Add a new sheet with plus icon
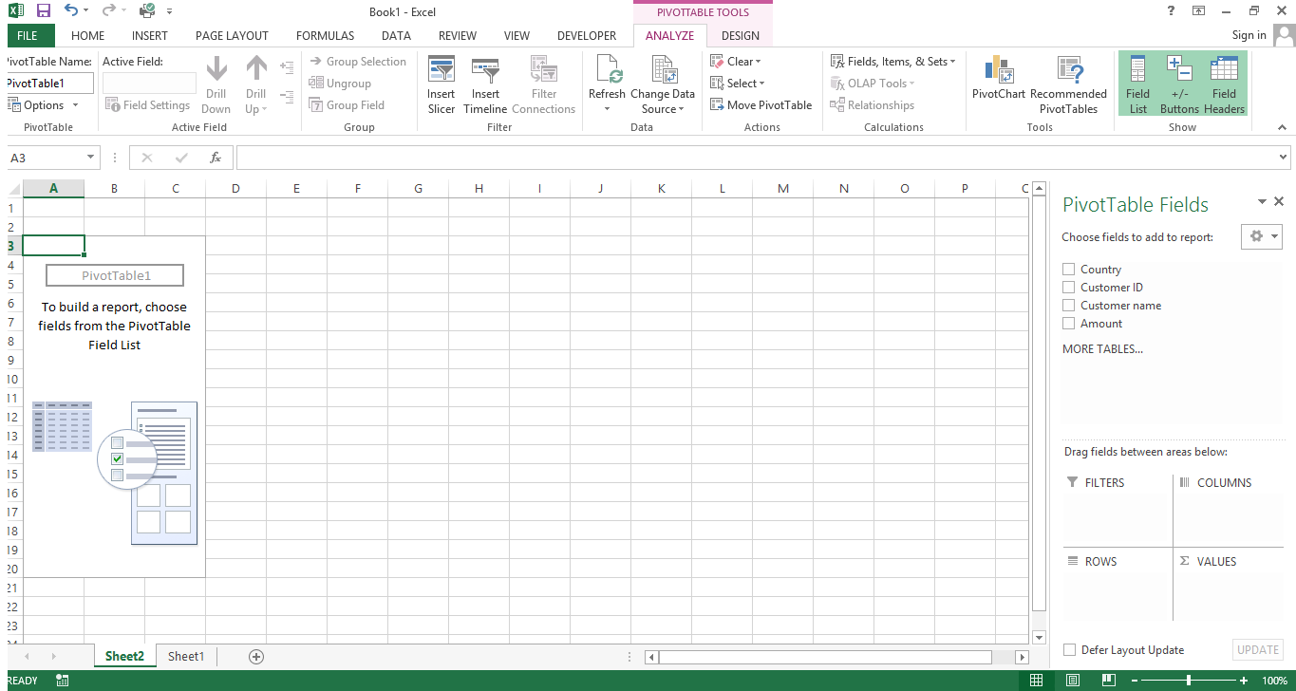The image size is (1296, 691). pyautogui.click(x=255, y=657)
